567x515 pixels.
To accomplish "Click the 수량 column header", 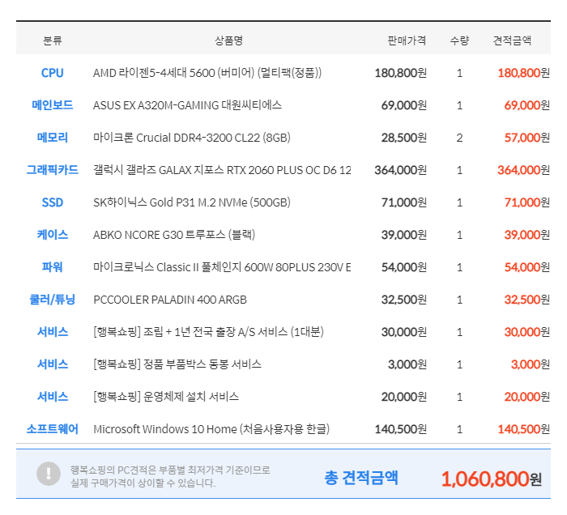I will tap(459, 40).
